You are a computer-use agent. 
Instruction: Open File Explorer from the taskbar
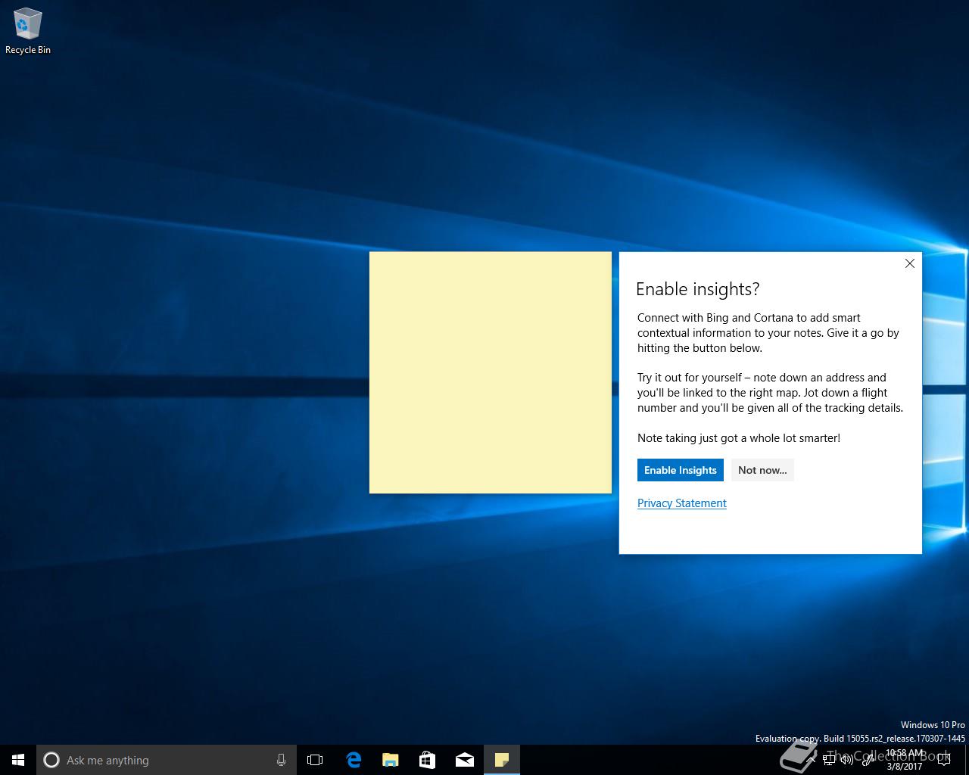pos(390,760)
